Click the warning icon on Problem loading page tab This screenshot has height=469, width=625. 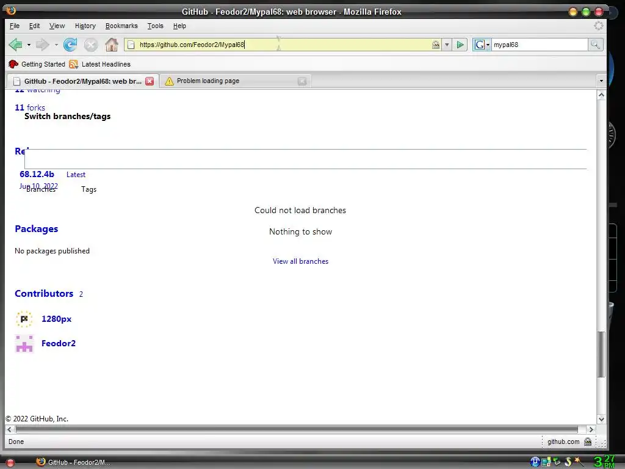169,81
